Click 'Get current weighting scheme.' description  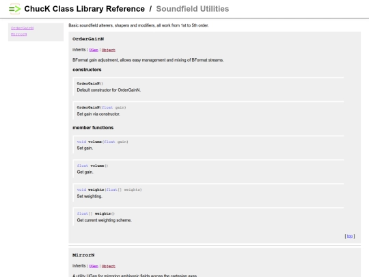click(105, 220)
